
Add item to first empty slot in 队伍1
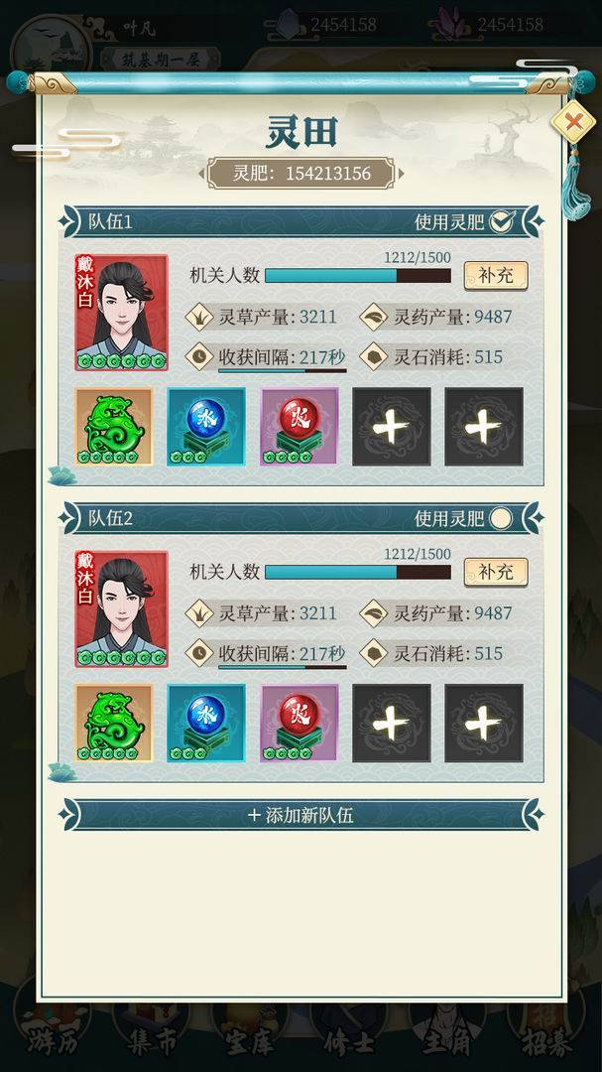392,427
